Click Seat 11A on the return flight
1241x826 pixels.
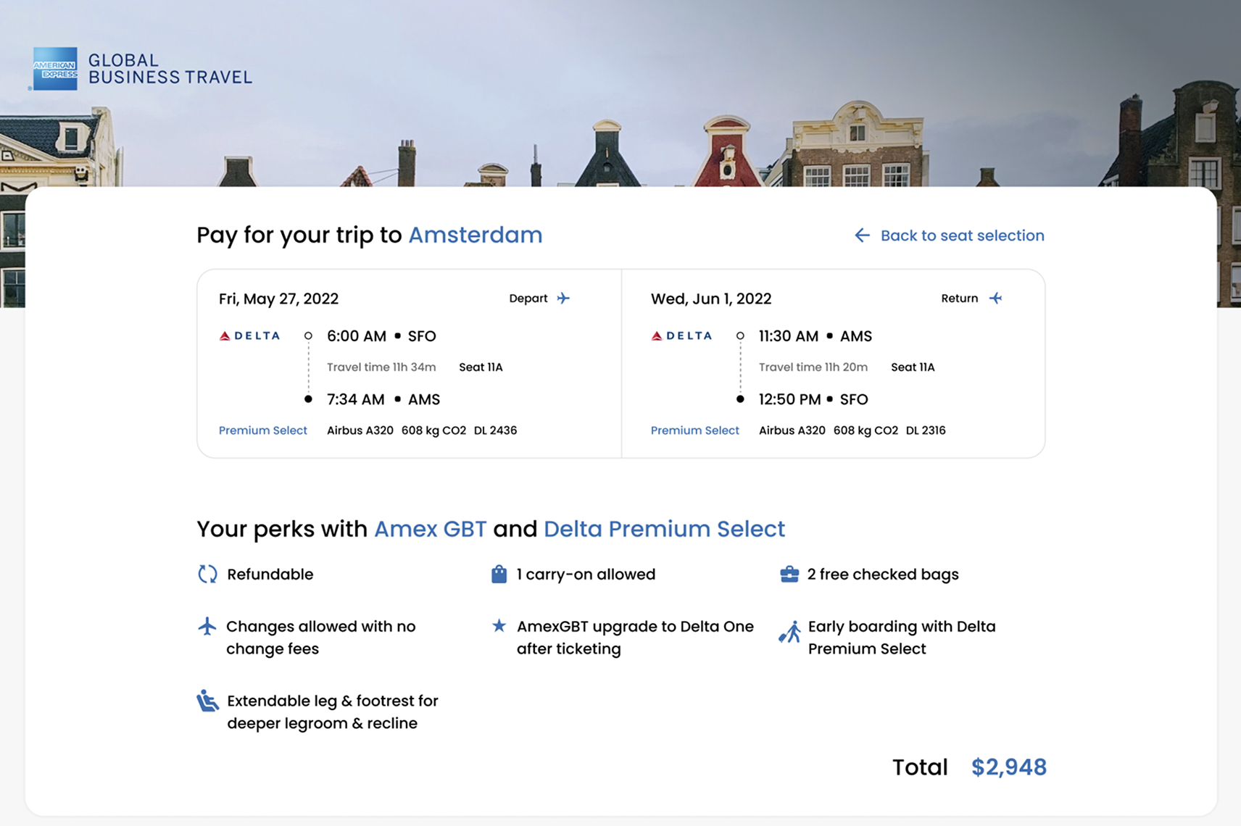(x=913, y=367)
